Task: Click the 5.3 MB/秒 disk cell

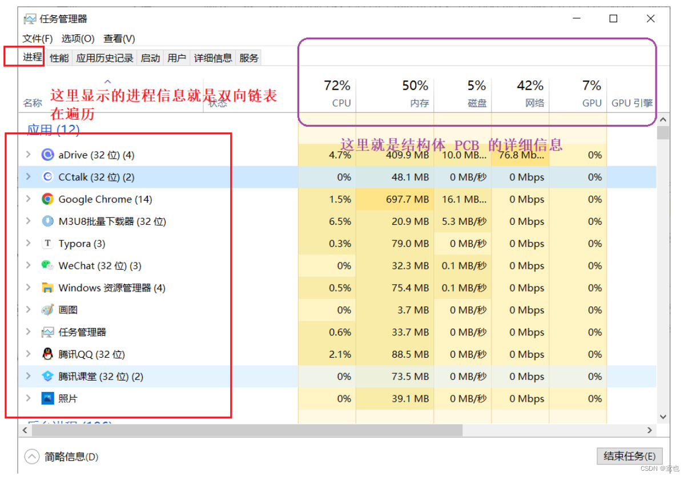Action: [464, 221]
